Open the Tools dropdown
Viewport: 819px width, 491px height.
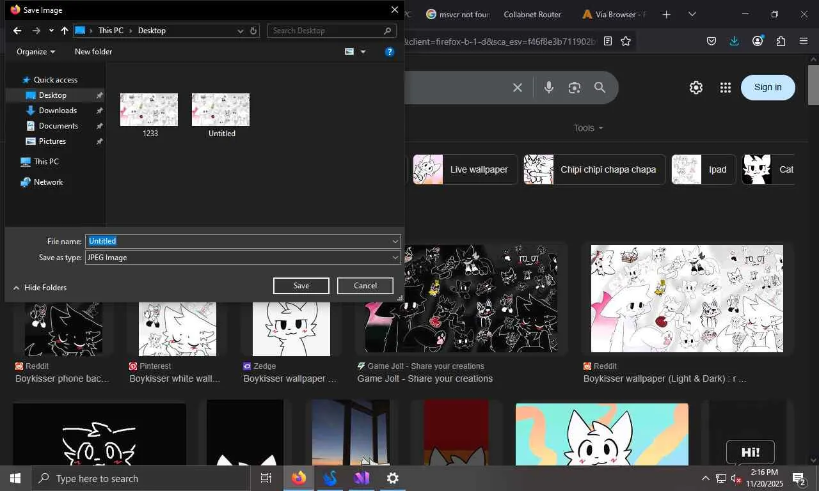pyautogui.click(x=588, y=128)
